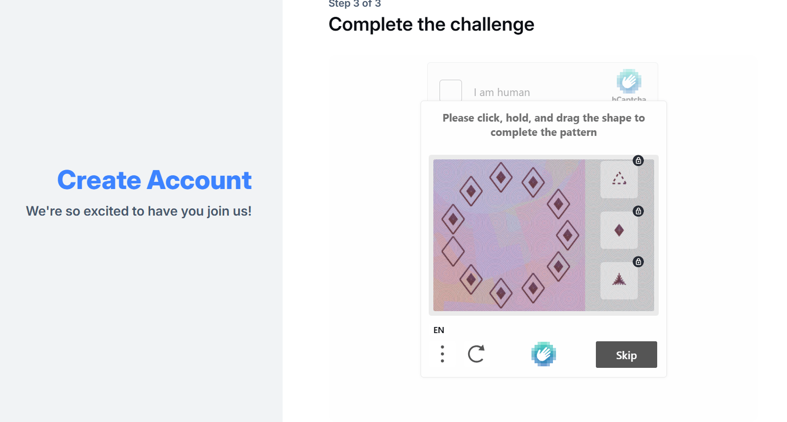Click the "I am human" label text
The image size is (787, 422).
pos(502,92)
